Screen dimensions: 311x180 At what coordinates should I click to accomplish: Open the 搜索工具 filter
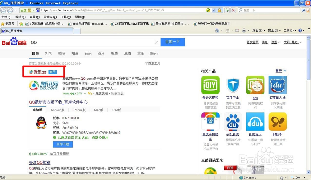click(x=152, y=64)
